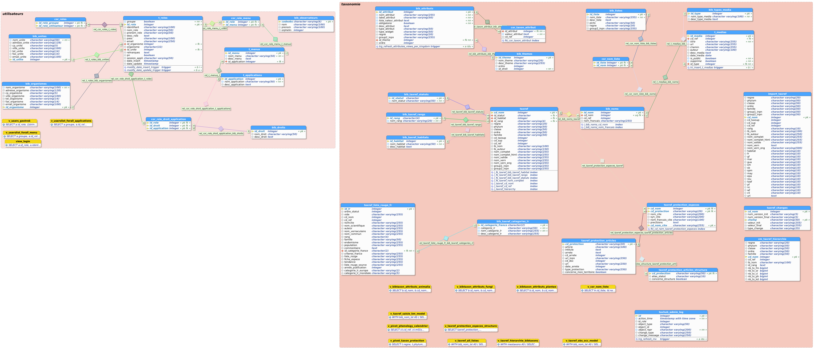
Task: Click the grey square node of rel_t_roles_bib_organismes
Action: tap(96, 76)
